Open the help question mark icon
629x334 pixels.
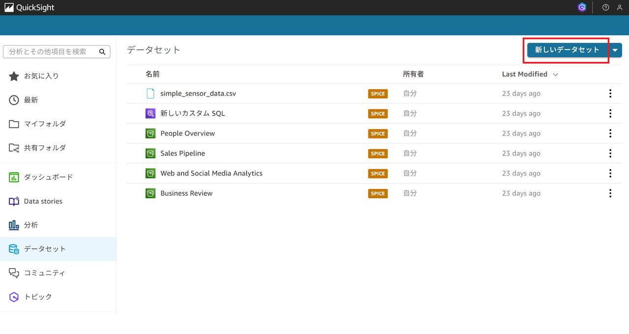(605, 7)
